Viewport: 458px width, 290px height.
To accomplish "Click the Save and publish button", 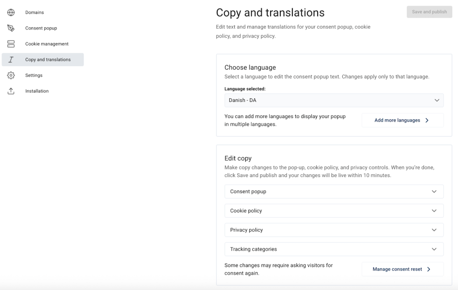I will (429, 12).
